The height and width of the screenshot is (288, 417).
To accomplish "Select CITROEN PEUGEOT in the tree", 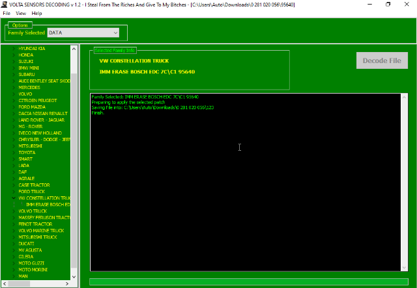I will (x=38, y=101).
